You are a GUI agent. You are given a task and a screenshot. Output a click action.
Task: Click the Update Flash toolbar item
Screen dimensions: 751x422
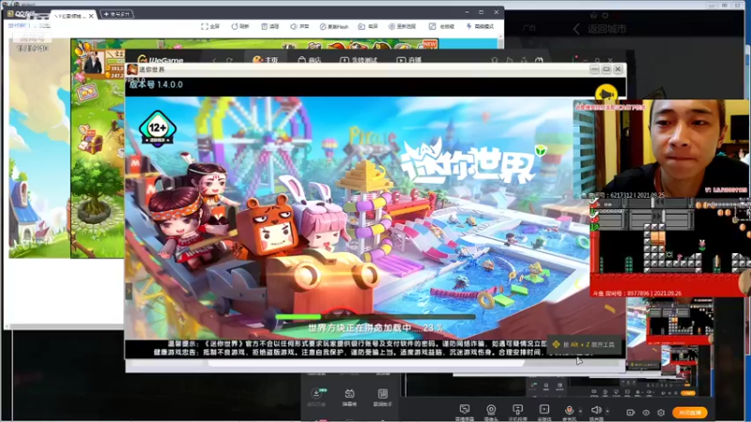pos(334,26)
